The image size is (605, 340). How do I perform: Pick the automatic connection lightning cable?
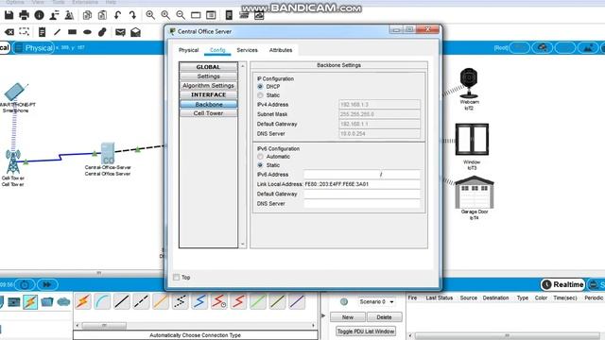tap(82, 301)
